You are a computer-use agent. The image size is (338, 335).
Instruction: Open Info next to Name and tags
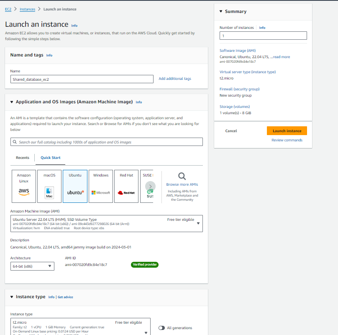click(x=49, y=55)
